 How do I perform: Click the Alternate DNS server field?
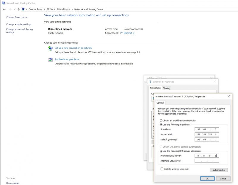pos(207,161)
